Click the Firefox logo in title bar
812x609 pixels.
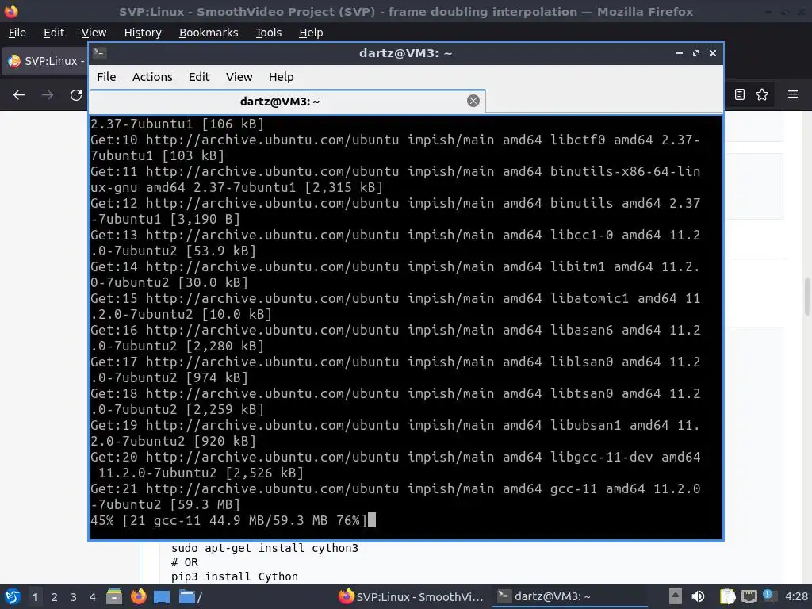[11, 11]
